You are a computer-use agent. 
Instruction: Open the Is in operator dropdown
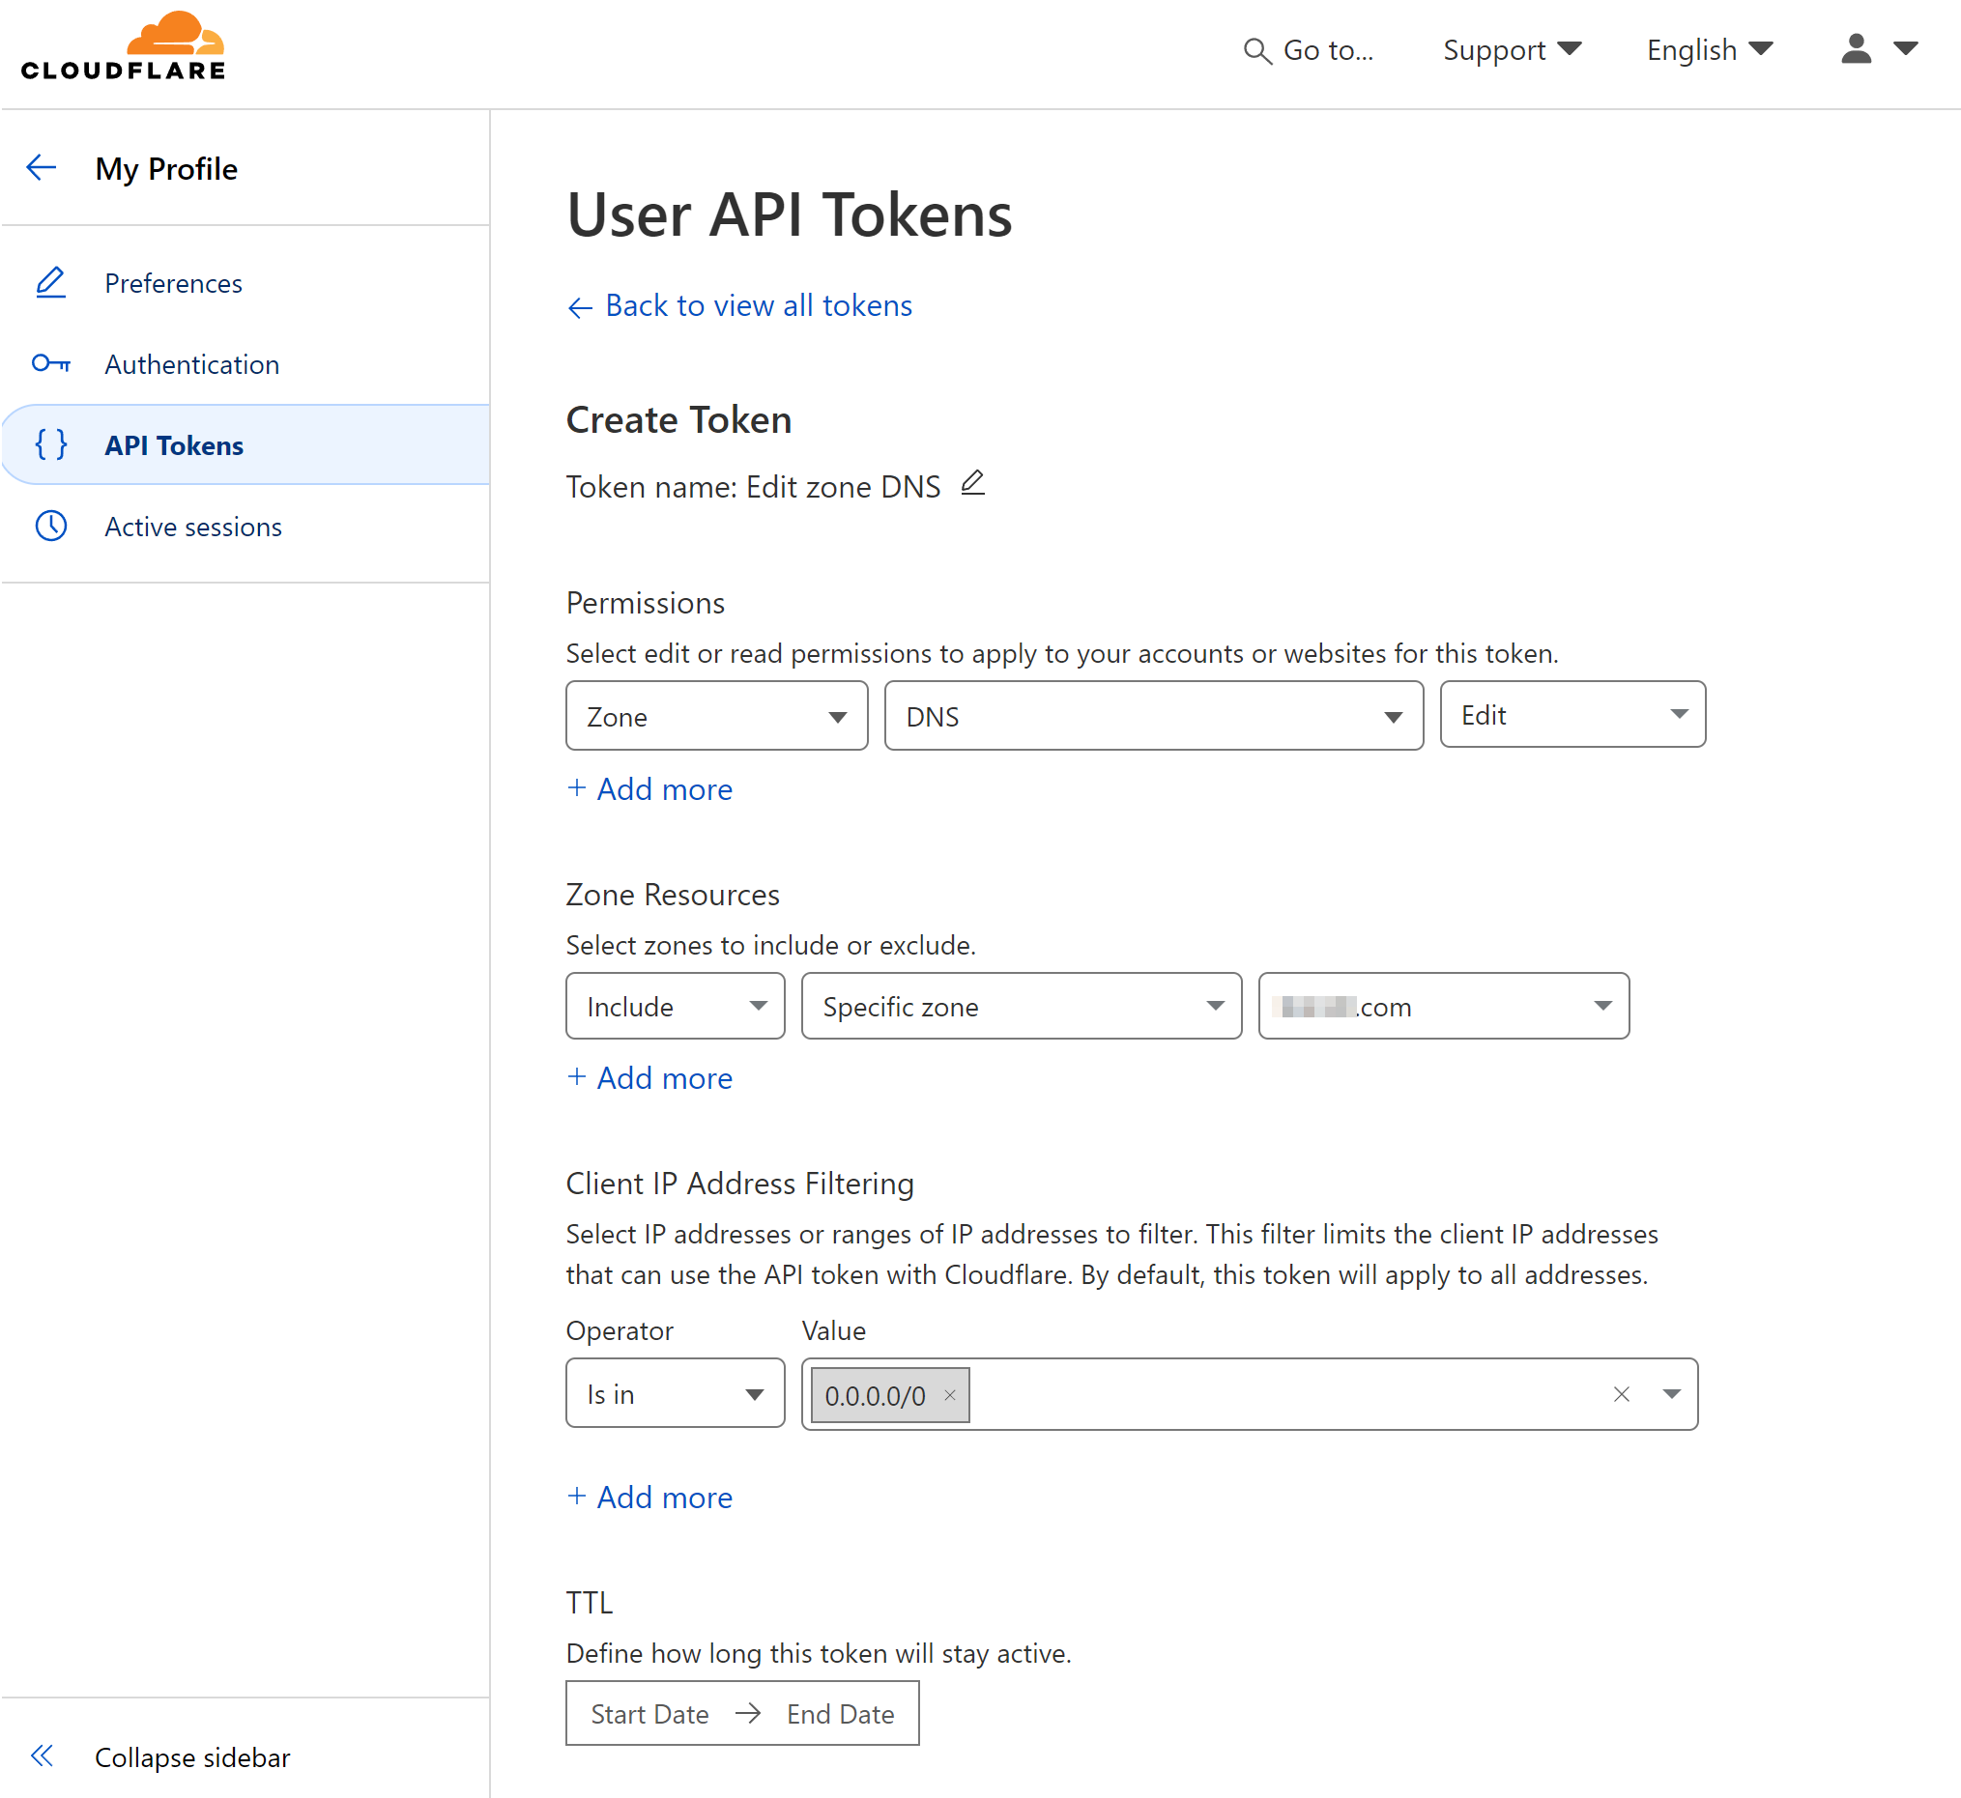tap(675, 1393)
